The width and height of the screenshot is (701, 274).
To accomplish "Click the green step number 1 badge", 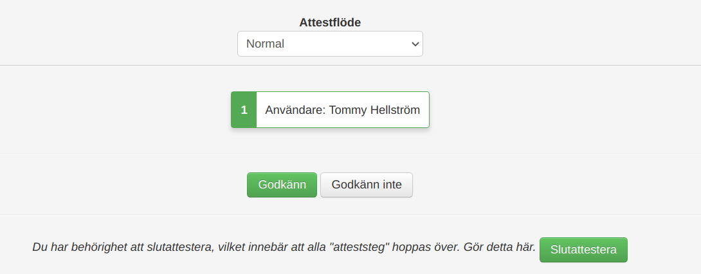I will click(244, 110).
